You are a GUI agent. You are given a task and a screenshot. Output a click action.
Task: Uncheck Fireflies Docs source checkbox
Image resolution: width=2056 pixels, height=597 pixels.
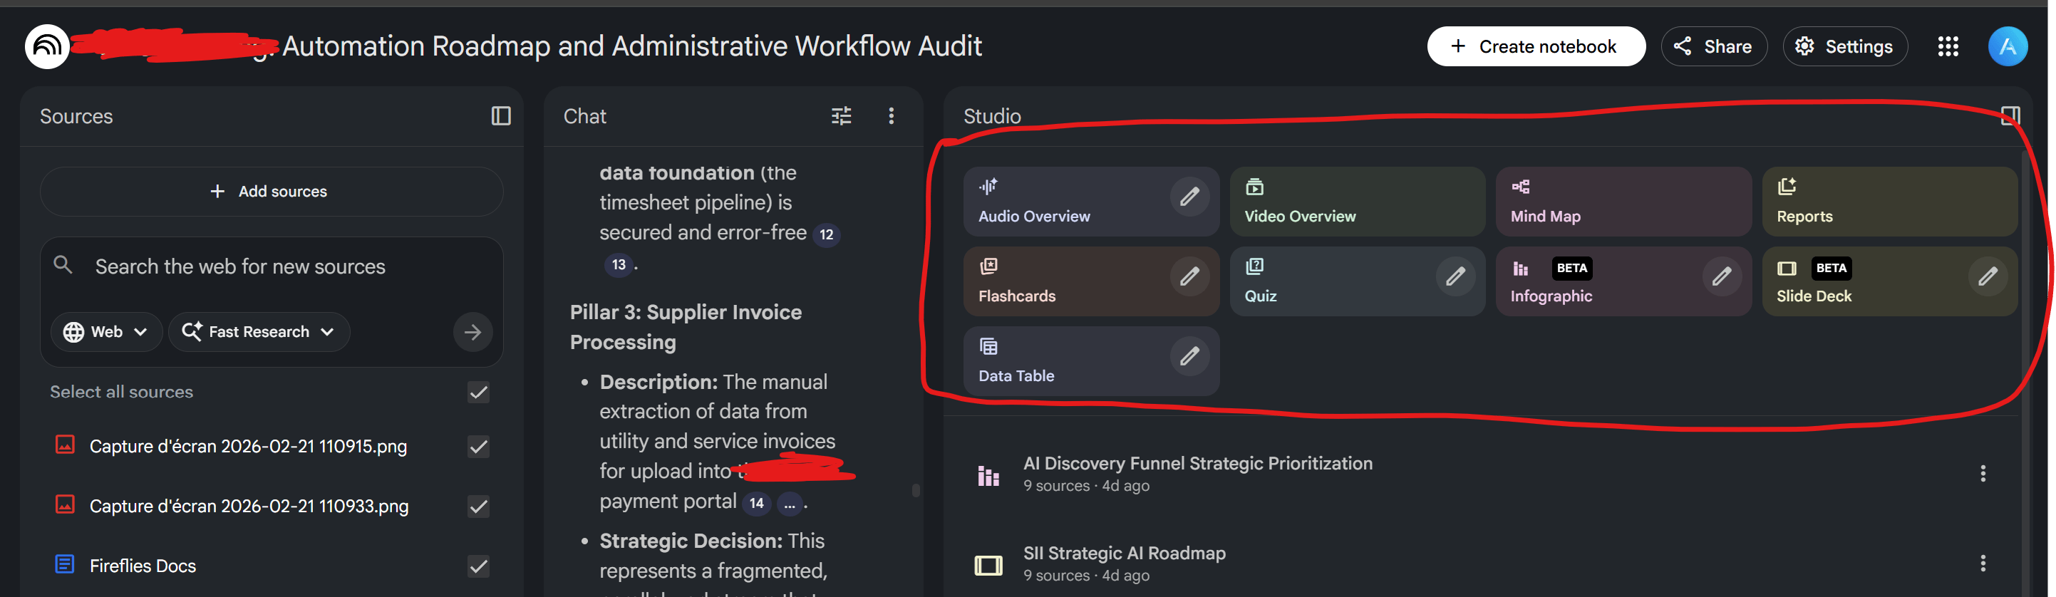[478, 566]
